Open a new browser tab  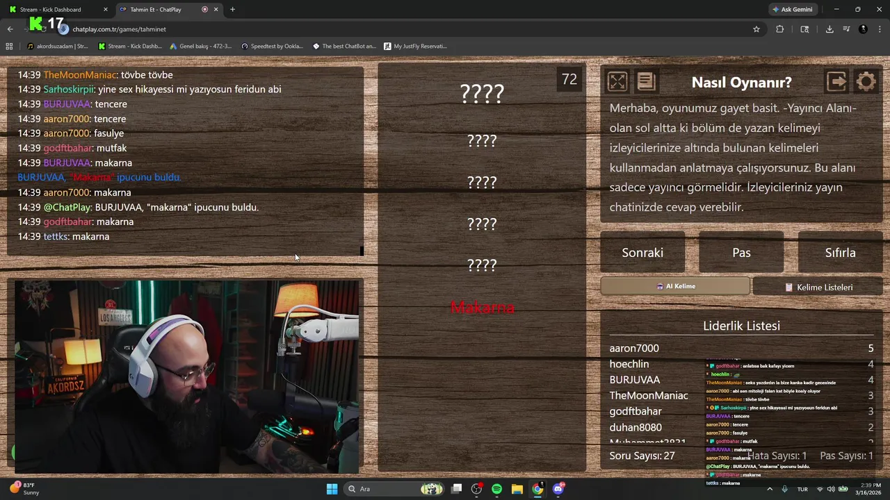click(232, 9)
